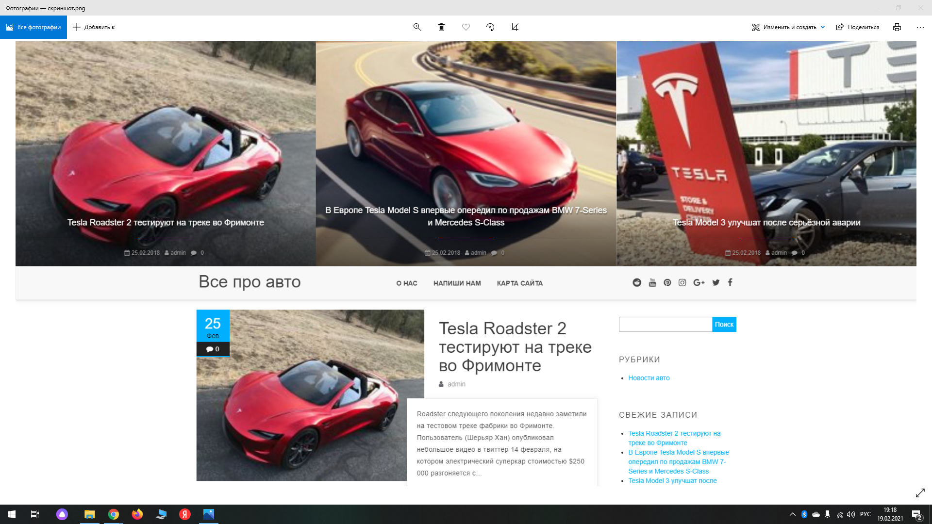Open the Print icon

pos(897,27)
